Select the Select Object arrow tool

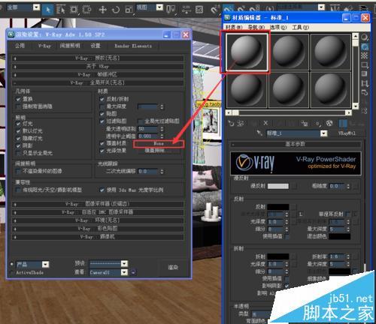[x=48, y=10]
